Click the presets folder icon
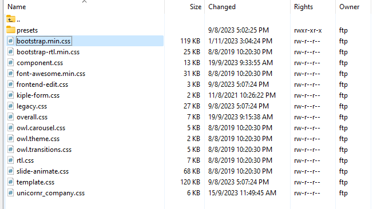 (10, 30)
